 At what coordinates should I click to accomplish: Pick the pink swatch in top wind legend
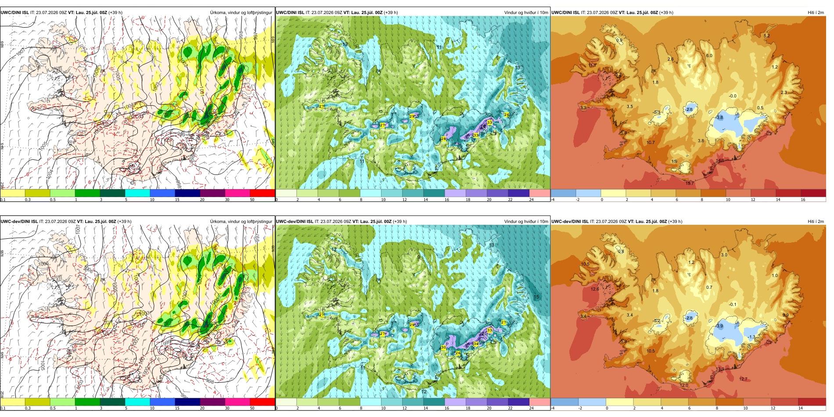click(539, 193)
